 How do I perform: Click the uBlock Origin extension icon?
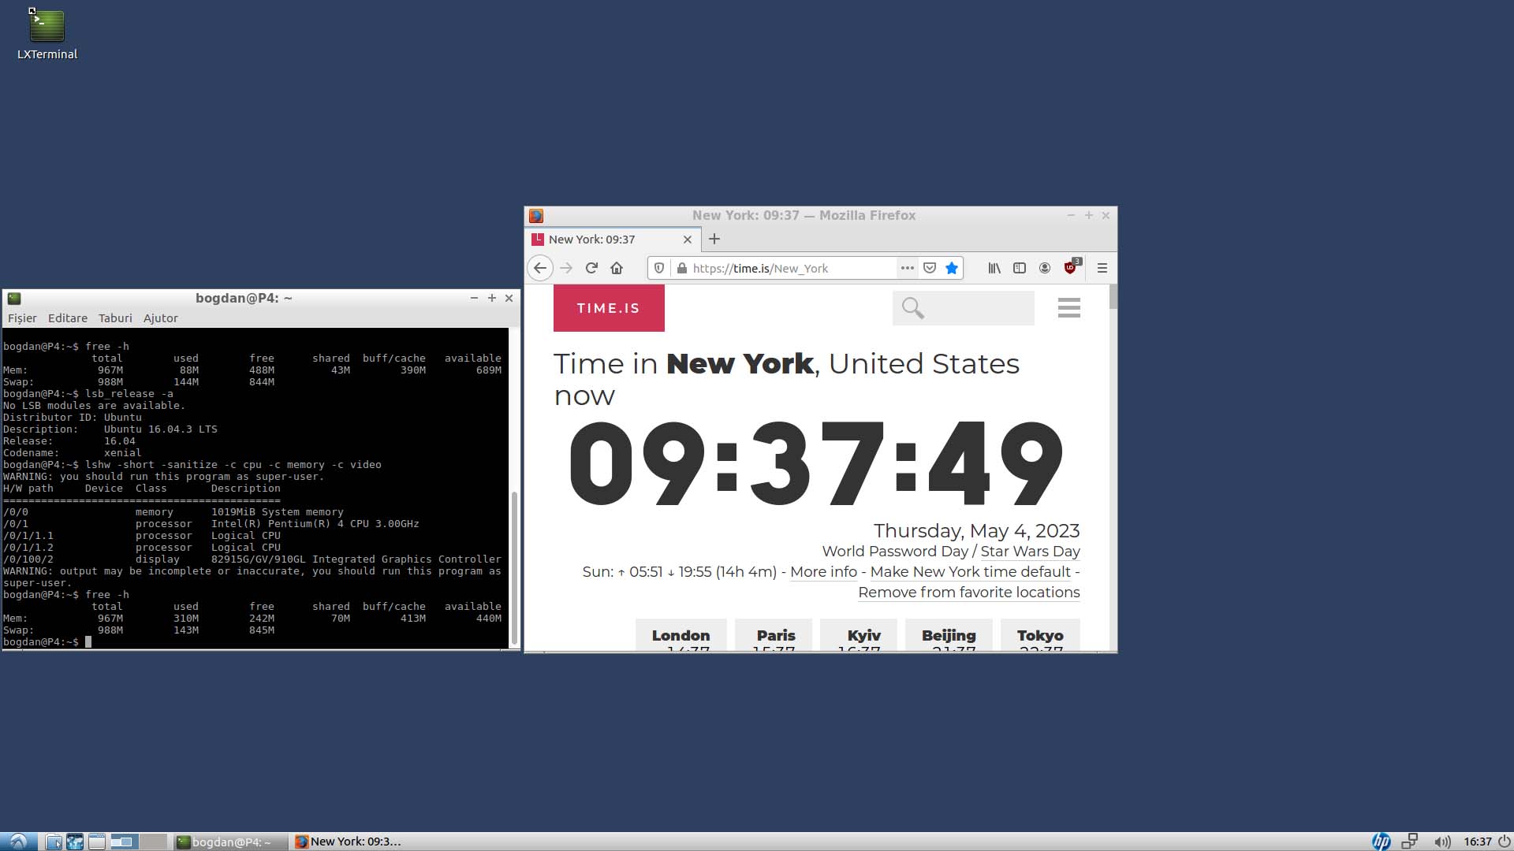click(x=1070, y=268)
